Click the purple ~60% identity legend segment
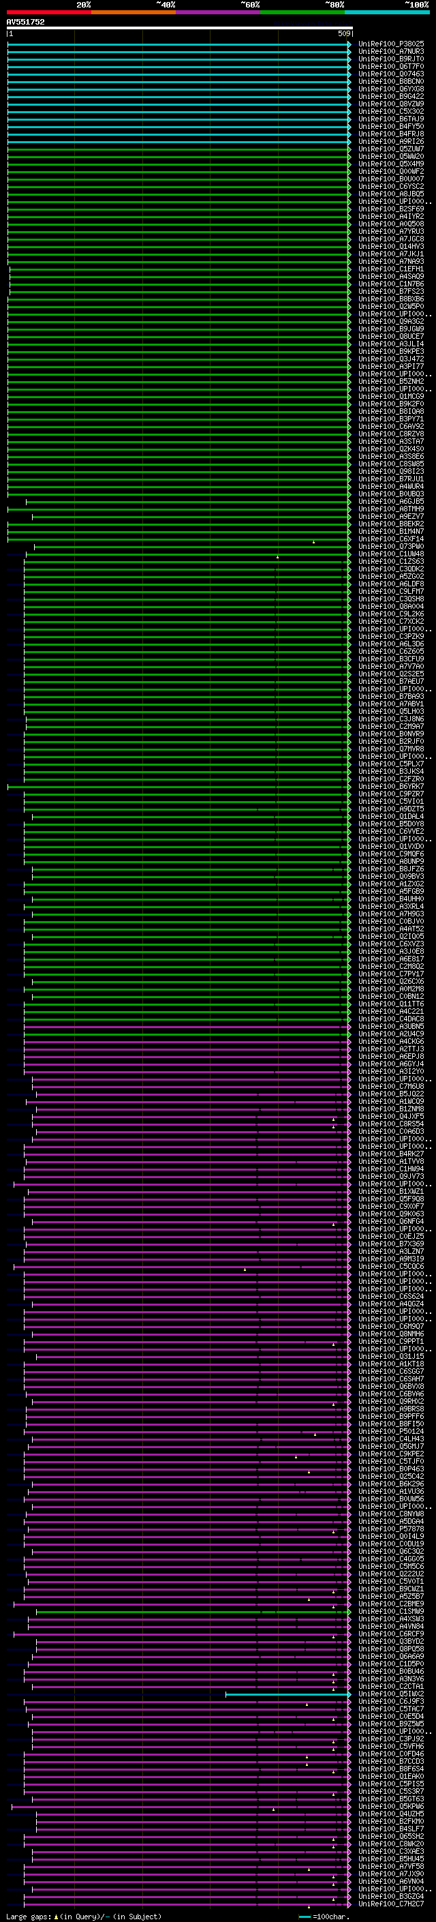Screen dimensions: 436x1922 click(x=217, y=12)
